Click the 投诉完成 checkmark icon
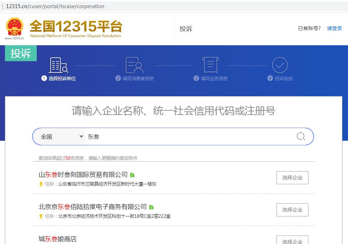The image size is (348, 244). [280, 65]
